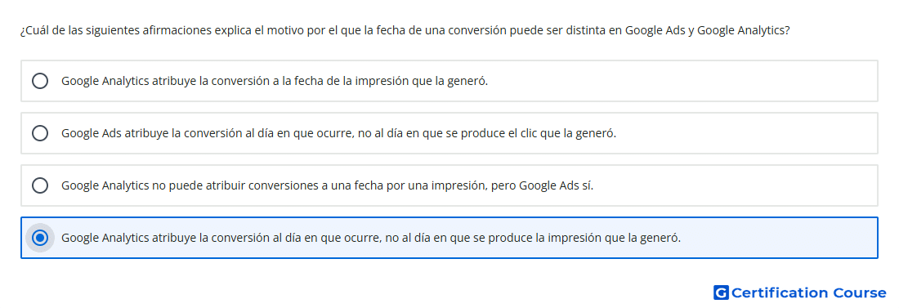
Task: Click the first answer option card
Action: click(x=449, y=81)
